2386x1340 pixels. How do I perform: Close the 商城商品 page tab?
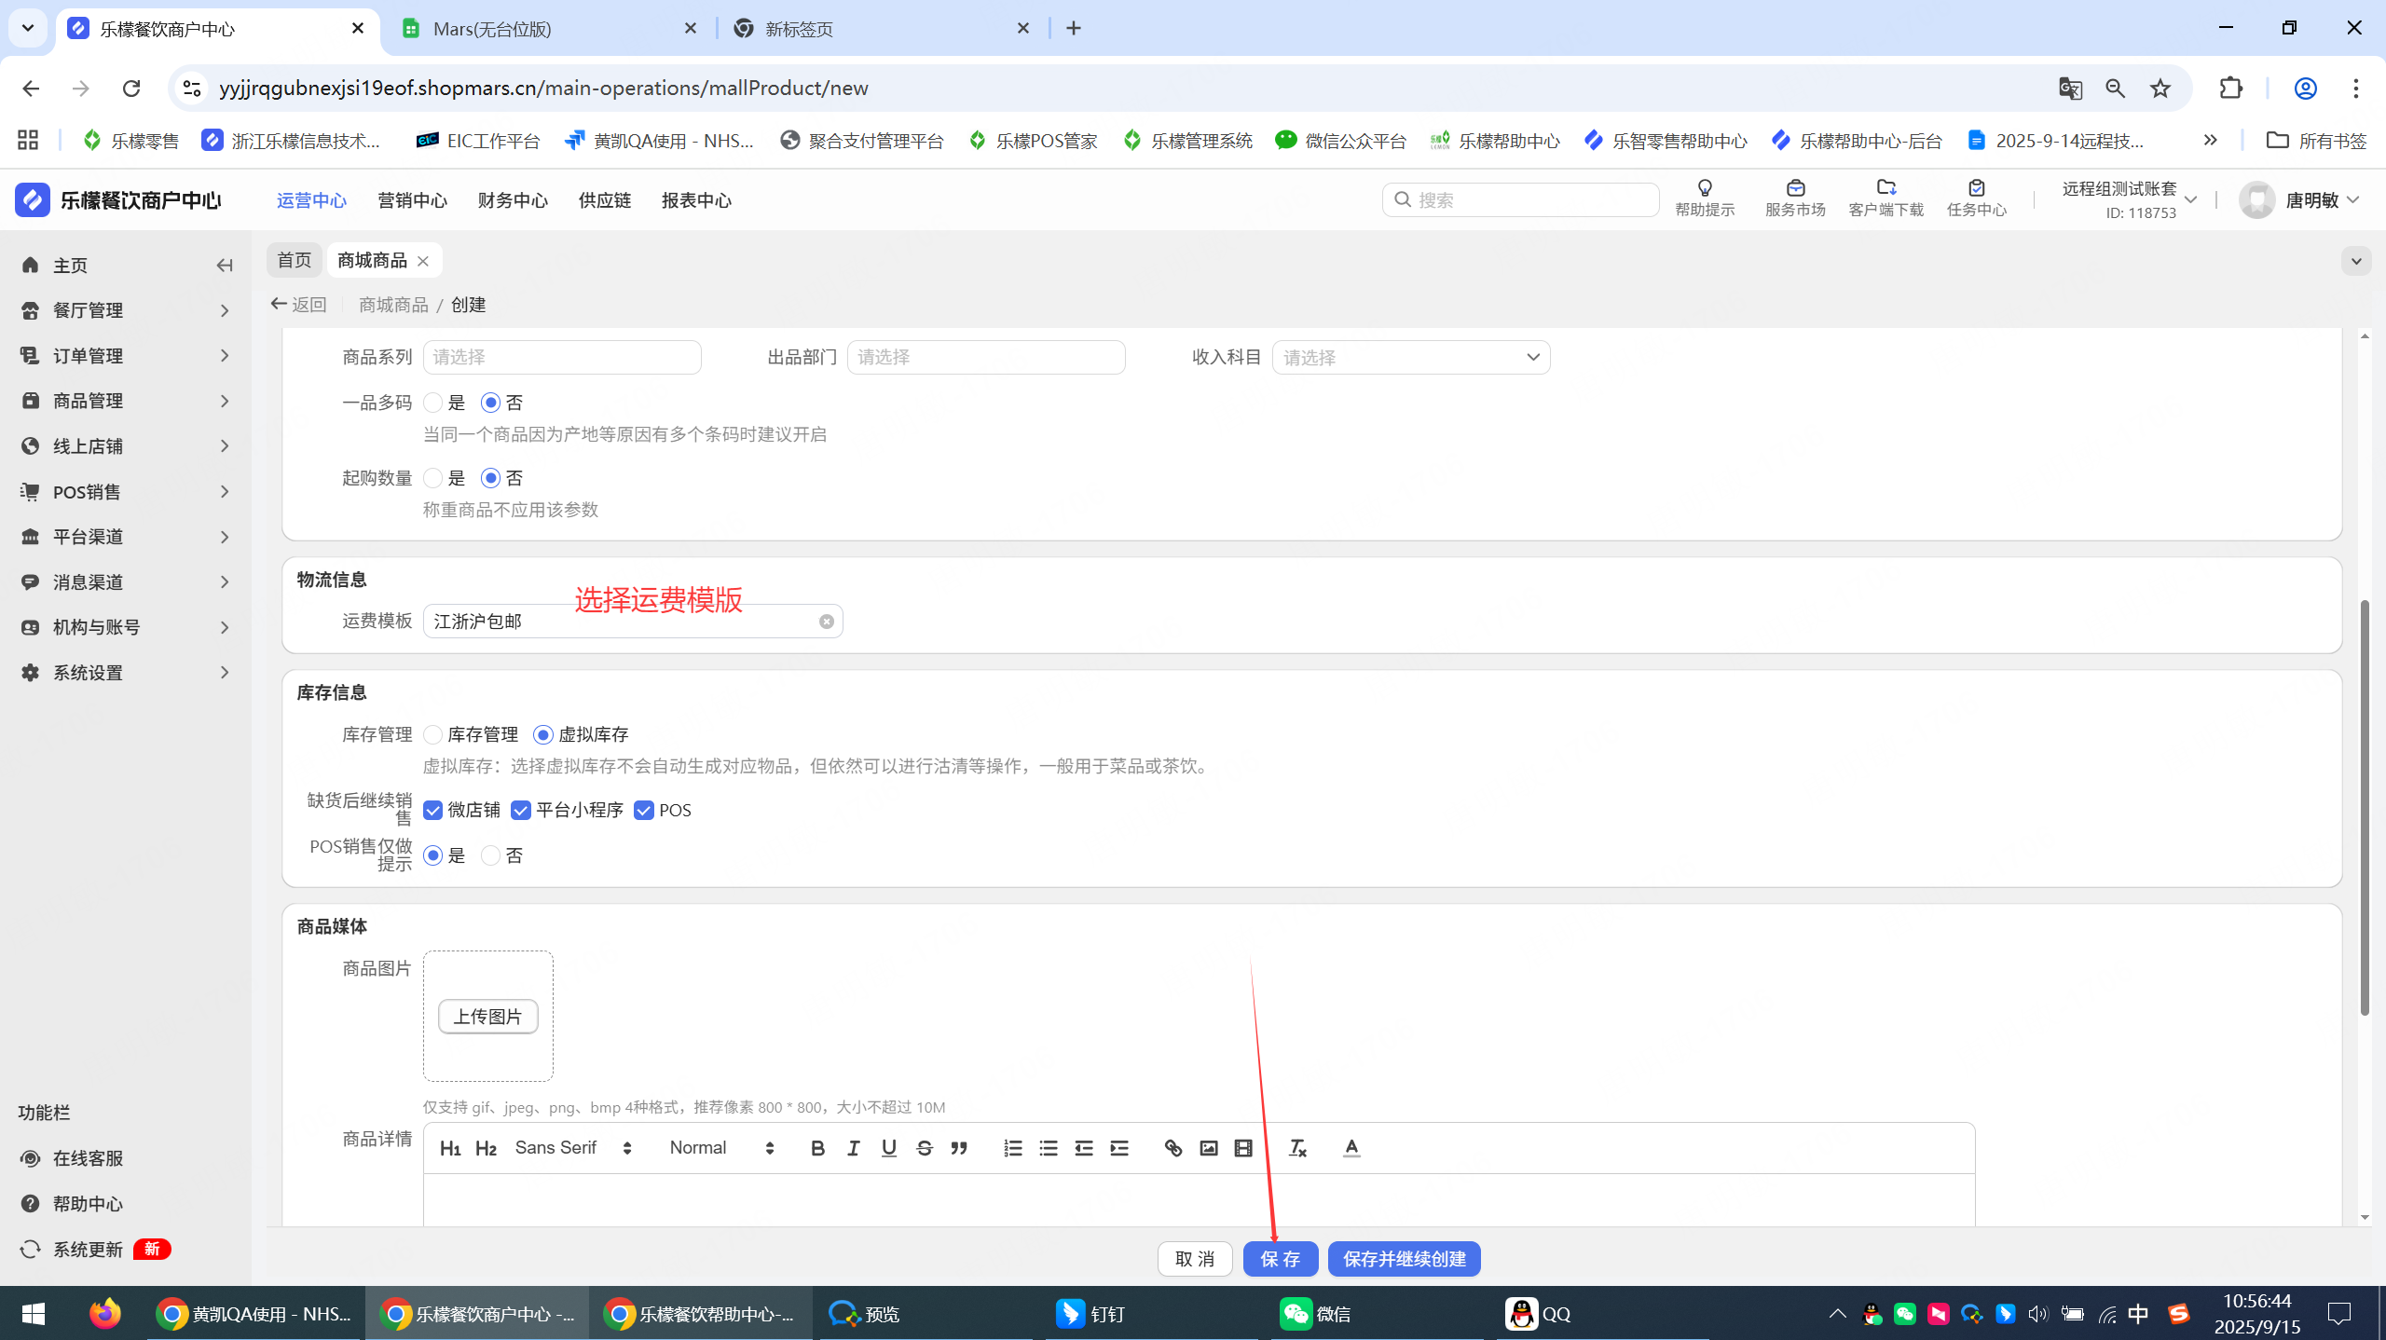[423, 261]
